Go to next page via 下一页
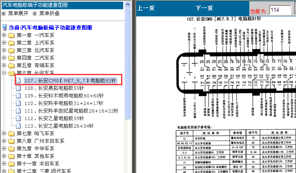 click(204, 8)
